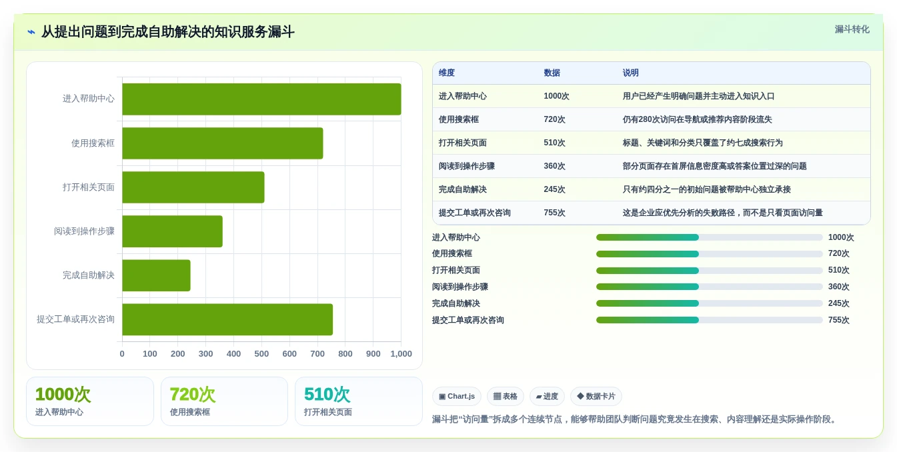897x452 pixels.
Task: Click the progress bar for 进入帮助中心
Action: [710, 237]
